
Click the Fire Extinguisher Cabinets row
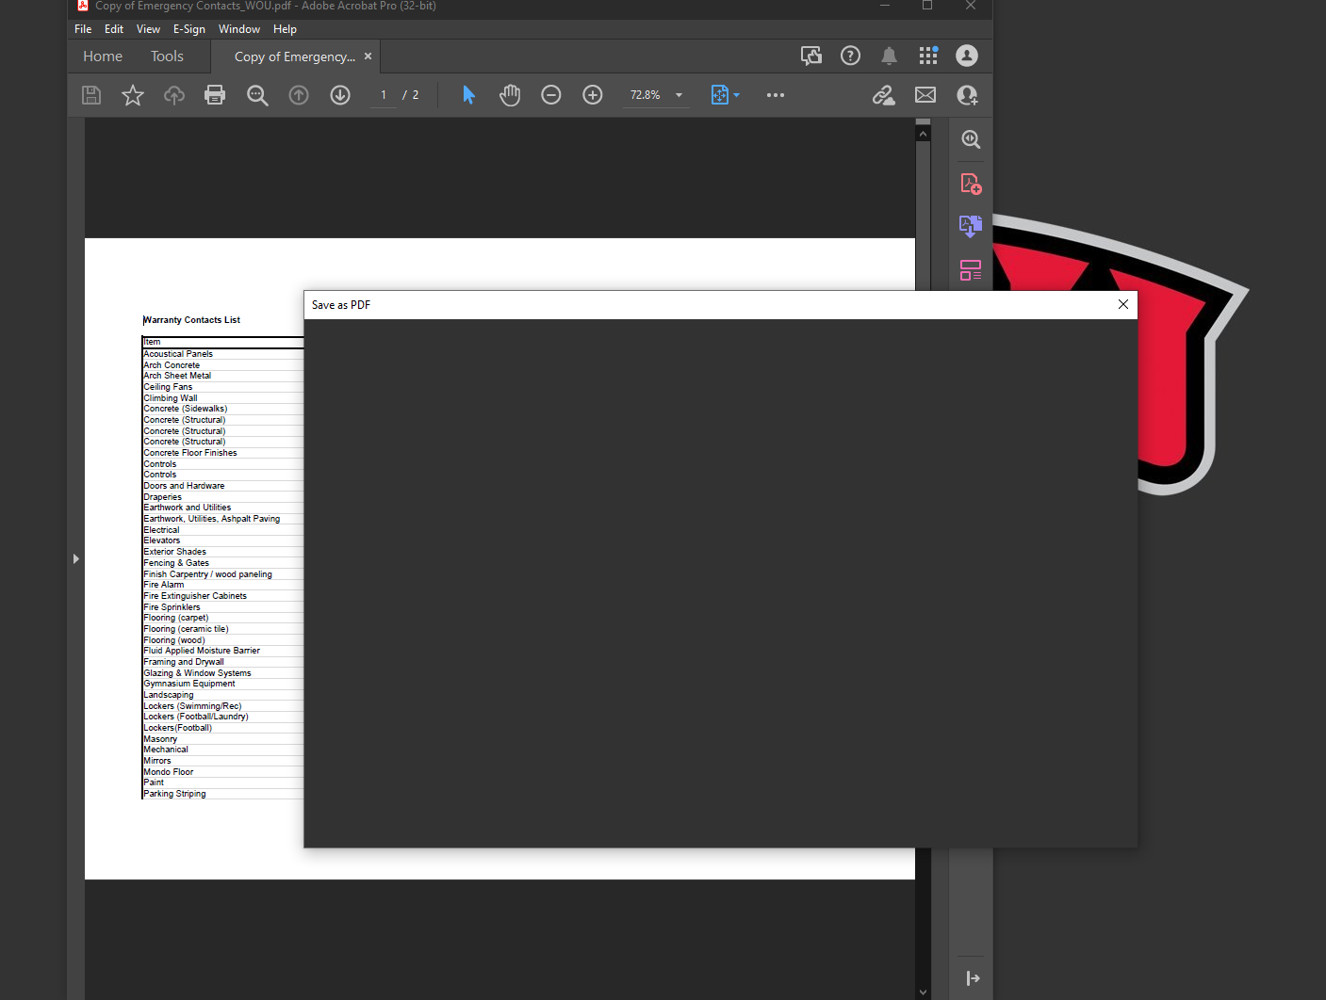[222, 596]
